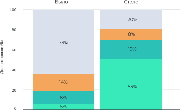
Task: Click the 40 tick label on y-axis
Action: (x=14, y=70)
